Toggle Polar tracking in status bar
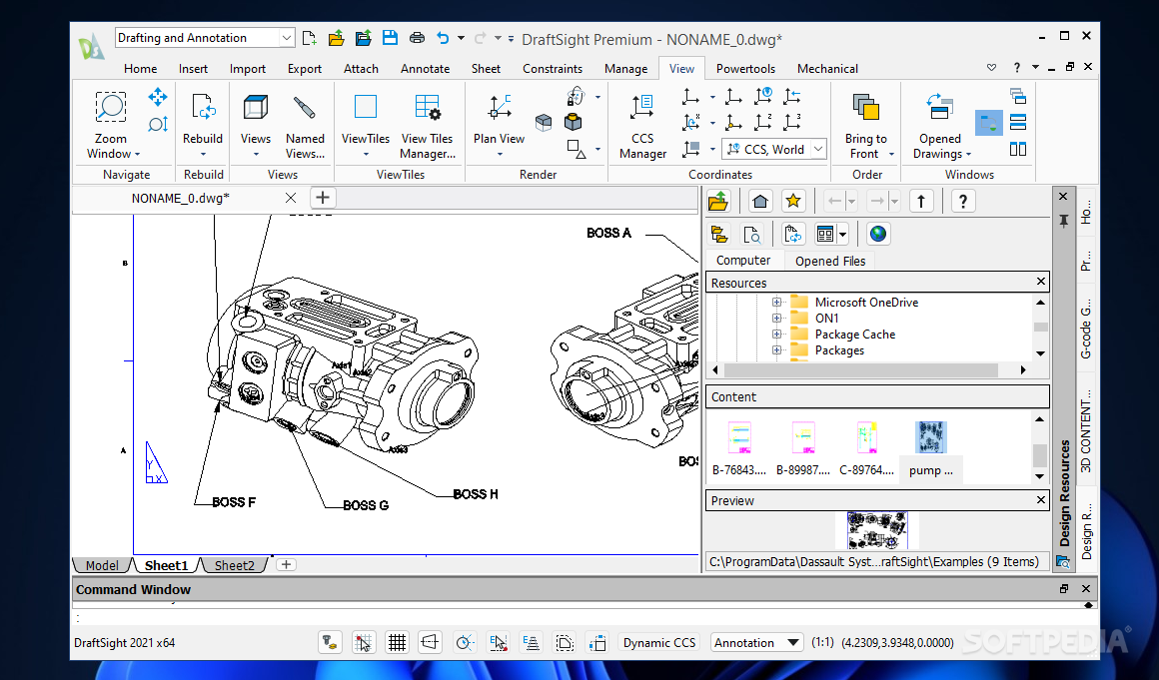Viewport: 1159px width, 680px height. pos(465,642)
